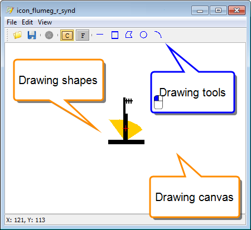Save drawing with the floppy disk icon
The image size is (251, 230).
coord(32,35)
